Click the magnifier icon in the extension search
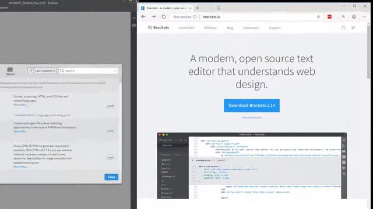 tap(62, 71)
